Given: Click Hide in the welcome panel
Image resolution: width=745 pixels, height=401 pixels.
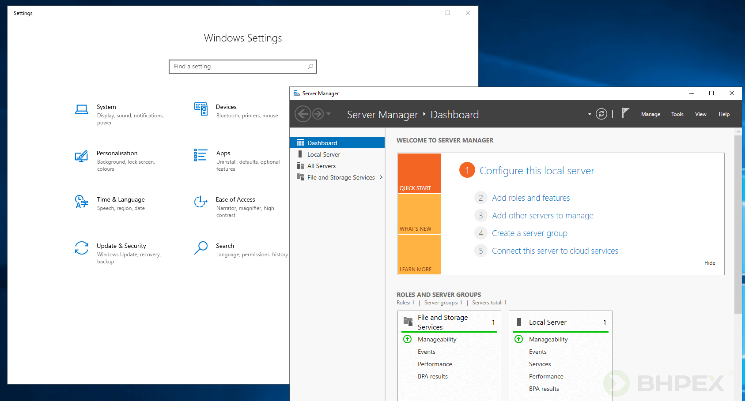Looking at the screenshot, I should click(x=710, y=263).
